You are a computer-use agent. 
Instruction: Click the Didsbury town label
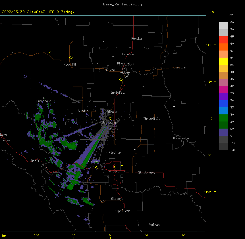click(x=109, y=122)
